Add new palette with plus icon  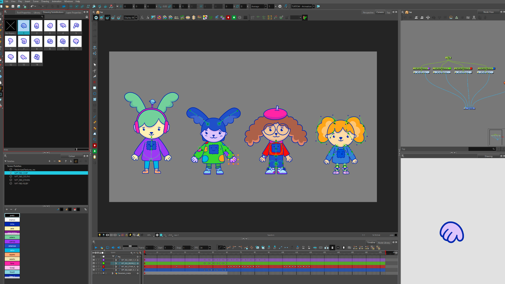click(x=49, y=161)
